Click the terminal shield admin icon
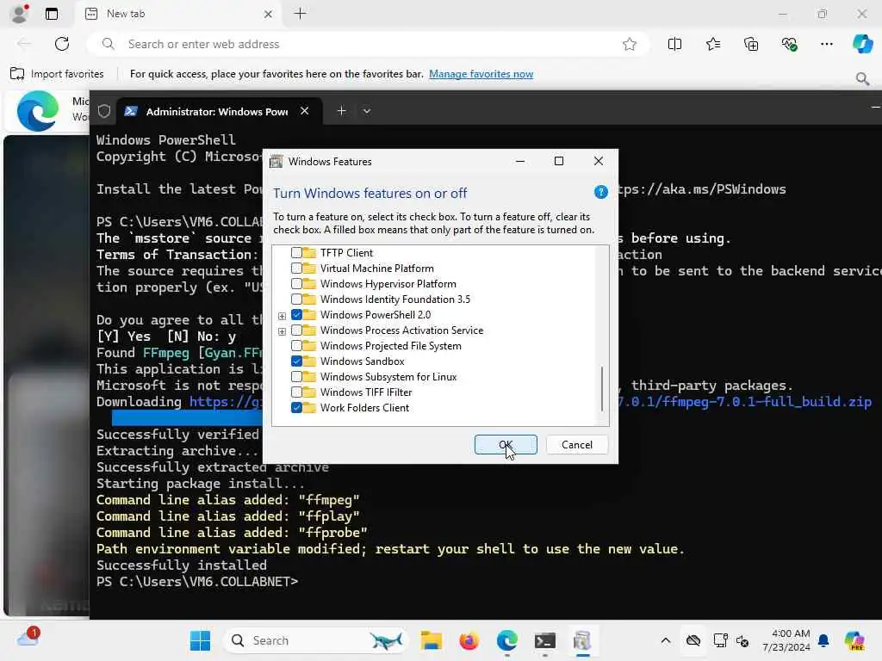This screenshot has height=661, width=882. click(x=104, y=111)
